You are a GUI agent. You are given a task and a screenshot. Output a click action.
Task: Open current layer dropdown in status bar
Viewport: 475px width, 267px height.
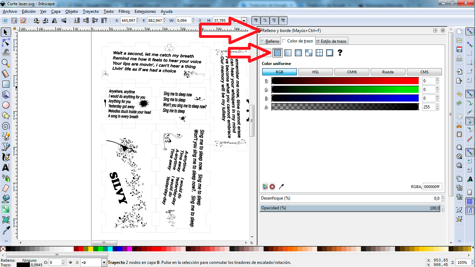pyautogui.click(x=104, y=262)
